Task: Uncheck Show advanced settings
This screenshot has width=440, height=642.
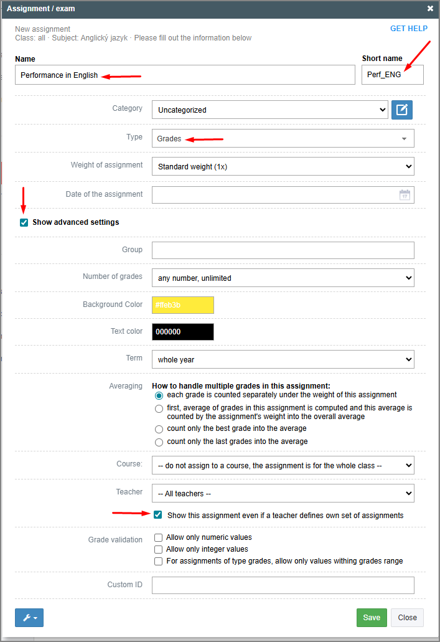Action: click(x=24, y=222)
